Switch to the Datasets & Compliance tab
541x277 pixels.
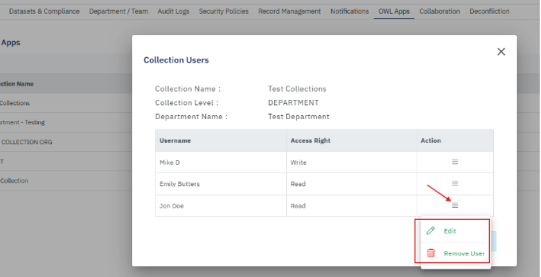coord(44,11)
